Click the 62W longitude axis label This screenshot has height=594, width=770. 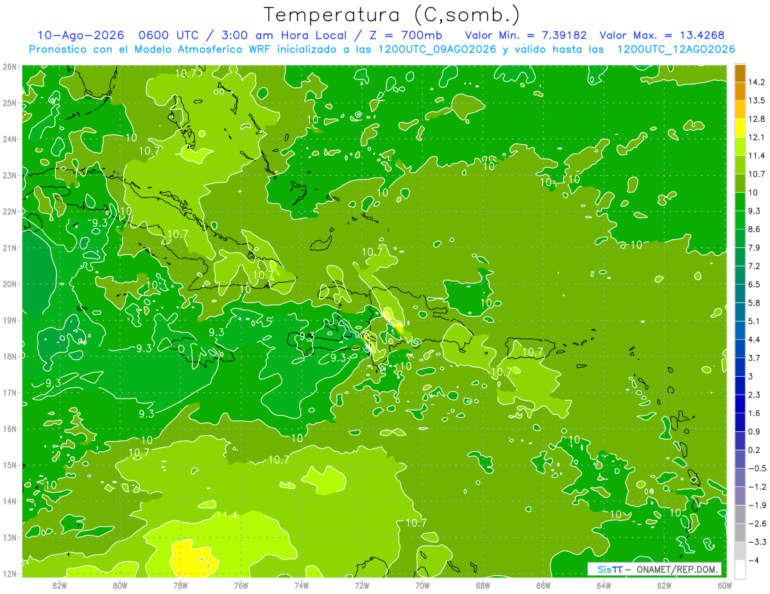pos(664,585)
